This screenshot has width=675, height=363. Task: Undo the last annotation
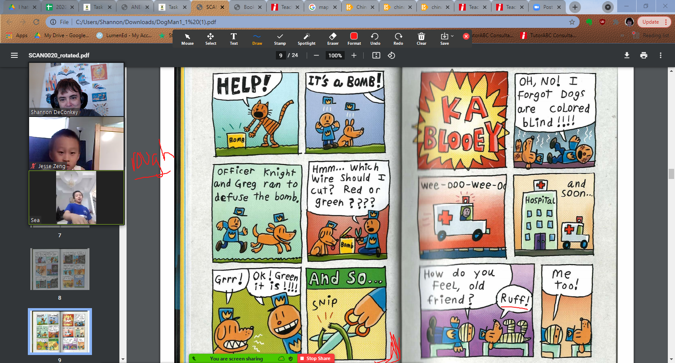tap(375, 39)
